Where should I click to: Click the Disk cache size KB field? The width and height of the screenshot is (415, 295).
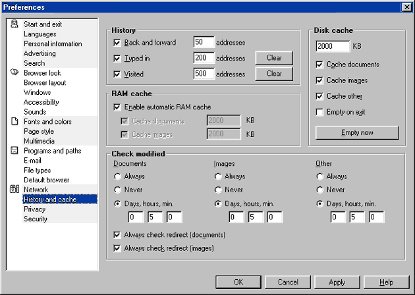pos(333,46)
